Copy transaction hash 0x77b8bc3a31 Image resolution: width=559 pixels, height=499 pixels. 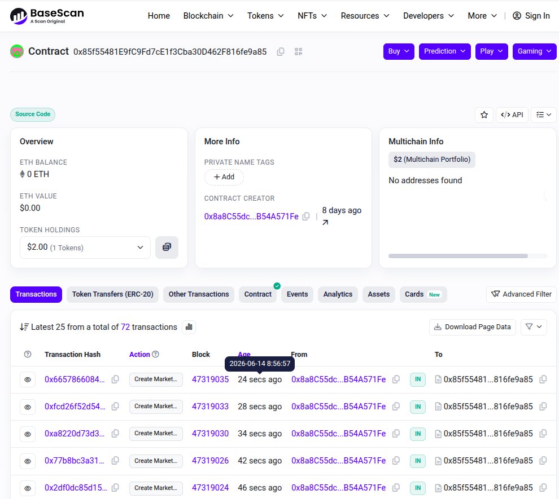click(115, 461)
